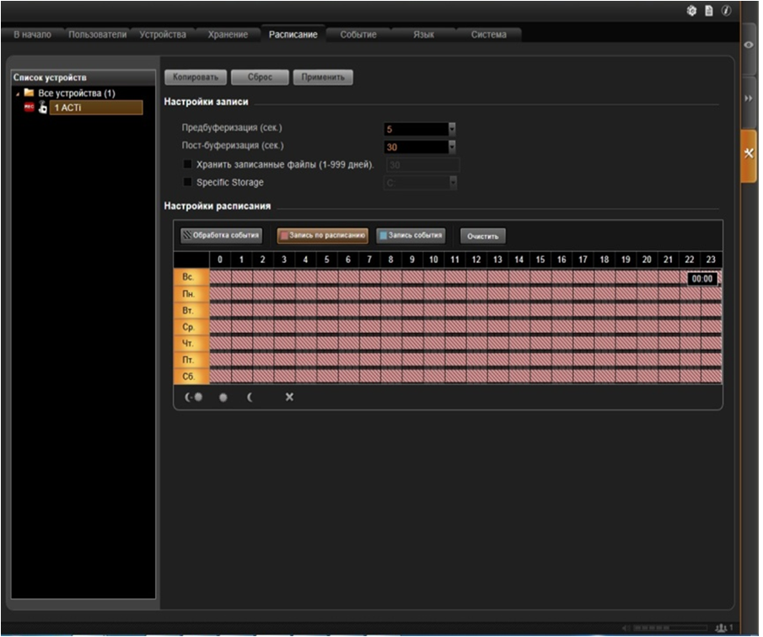This screenshot has height=637, width=763.
Task: Open the Specific Storage drive dropdown
Action: [453, 182]
